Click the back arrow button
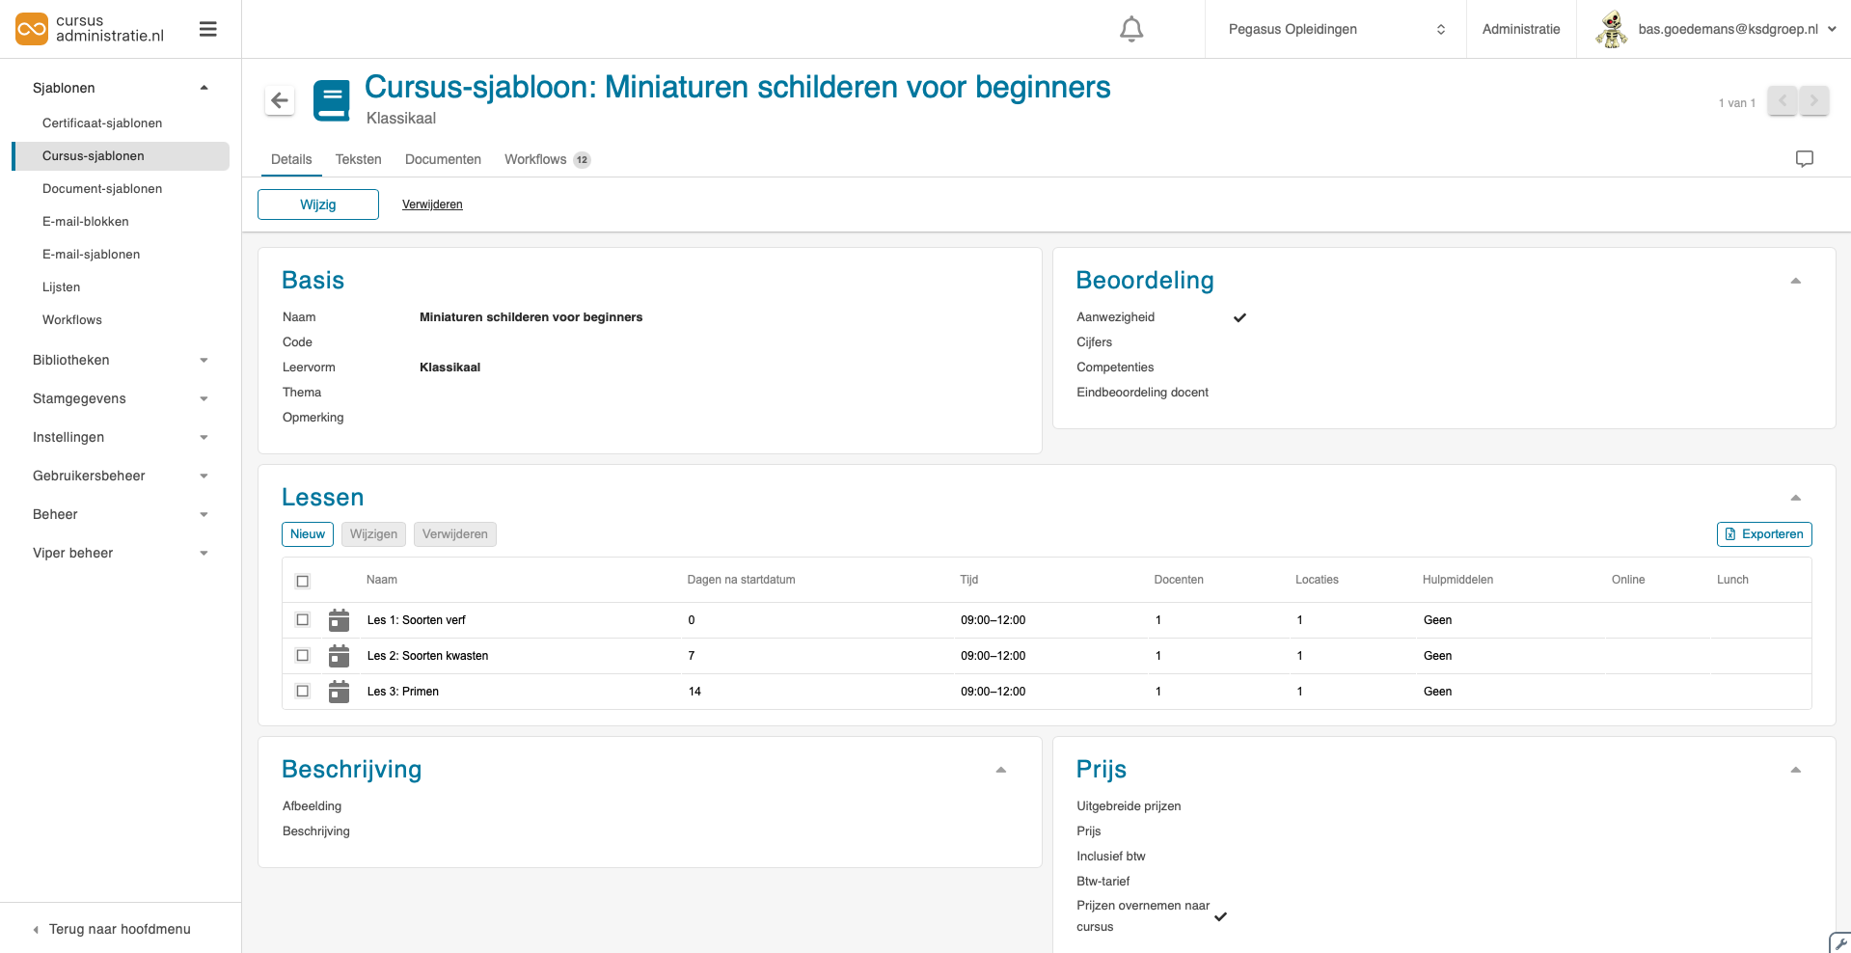 pyautogui.click(x=280, y=100)
